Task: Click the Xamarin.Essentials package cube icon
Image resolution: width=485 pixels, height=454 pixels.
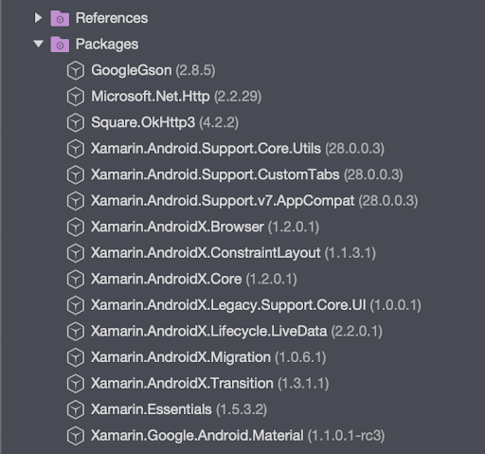Action: coord(76,409)
